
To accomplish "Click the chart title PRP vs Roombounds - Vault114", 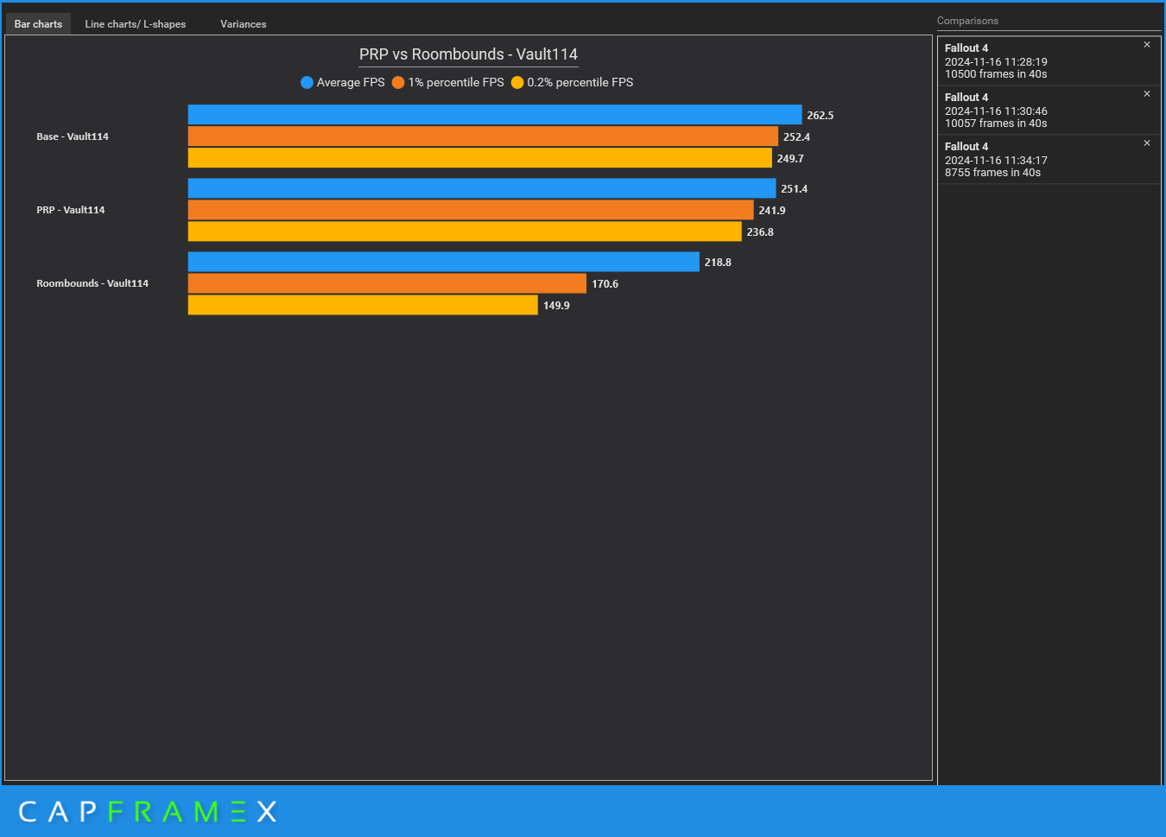I will (x=468, y=54).
